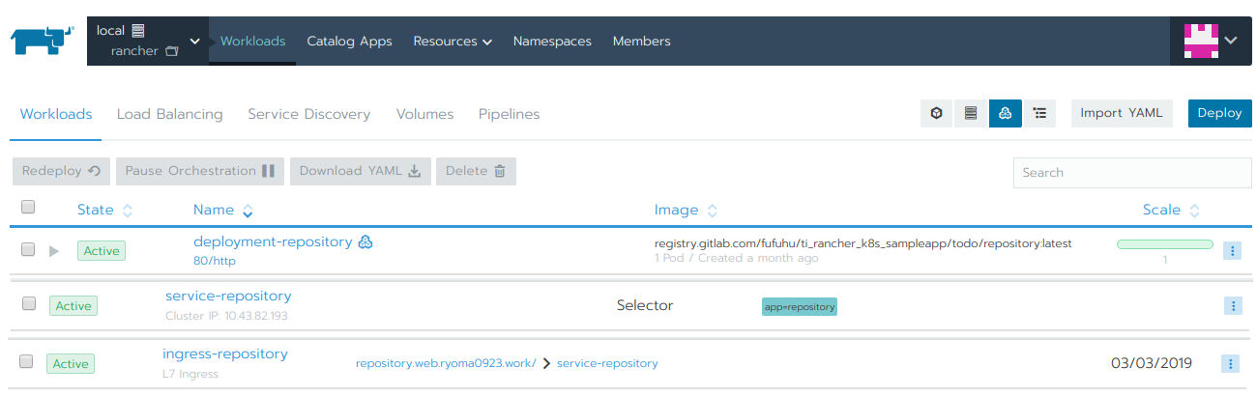Open actions menu for ingress-repository row
This screenshot has width=1257, height=396.
pos(1230,364)
